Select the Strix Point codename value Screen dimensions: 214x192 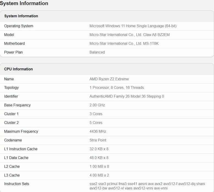coord(98,140)
